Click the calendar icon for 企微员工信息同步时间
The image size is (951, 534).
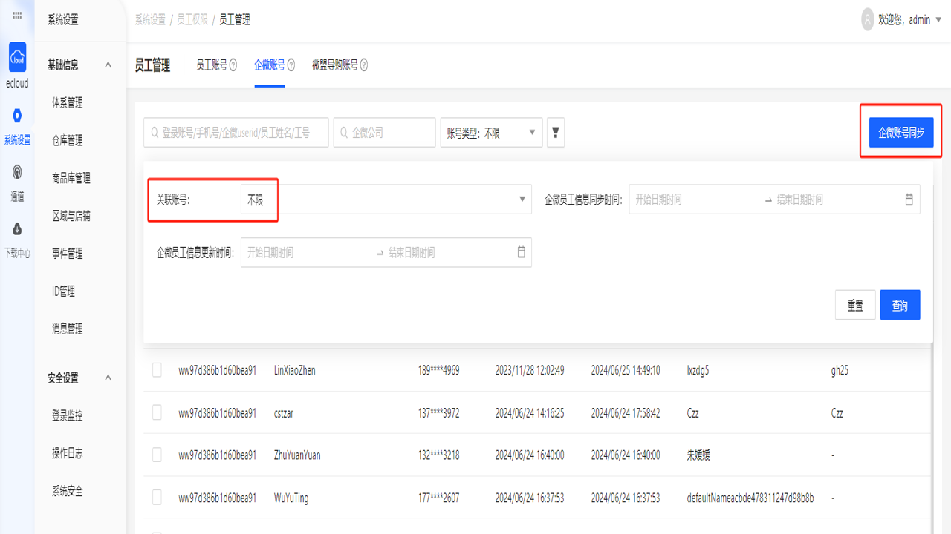click(909, 200)
